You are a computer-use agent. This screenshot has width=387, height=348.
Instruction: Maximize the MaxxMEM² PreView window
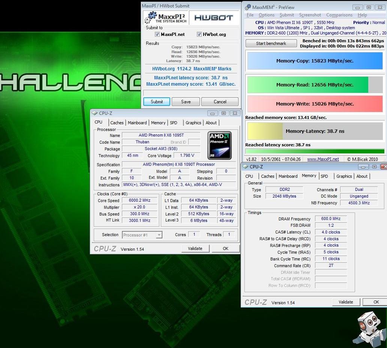[x=369, y=7]
